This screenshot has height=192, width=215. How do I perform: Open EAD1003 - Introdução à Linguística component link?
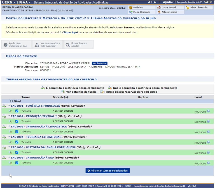(39, 127)
